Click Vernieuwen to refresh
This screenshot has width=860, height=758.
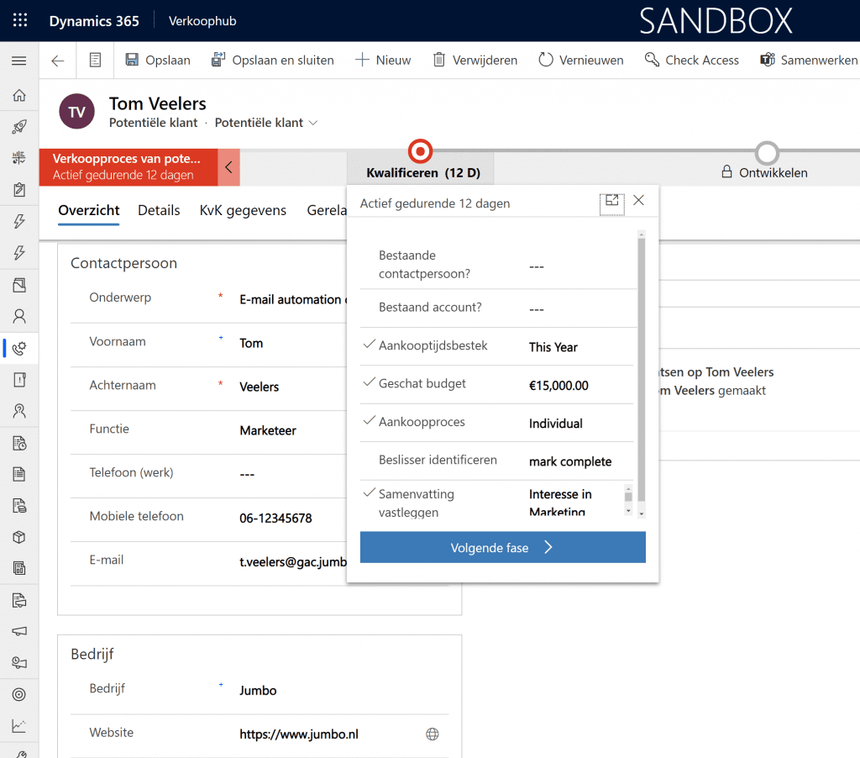click(x=581, y=60)
